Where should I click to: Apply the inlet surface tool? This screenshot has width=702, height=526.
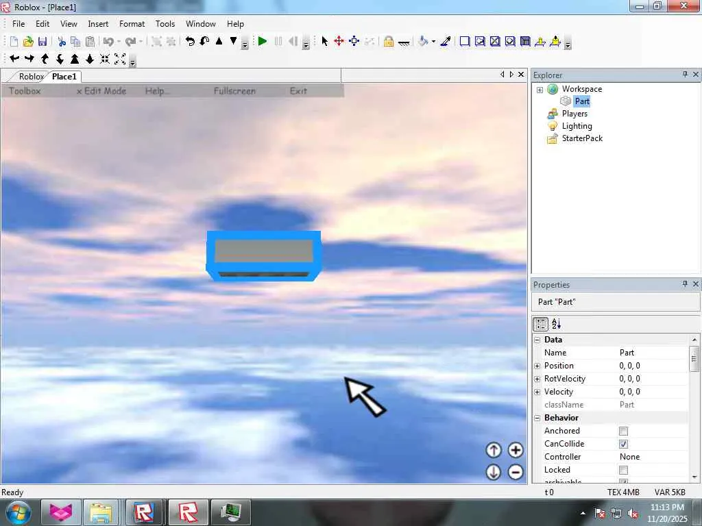(x=525, y=42)
